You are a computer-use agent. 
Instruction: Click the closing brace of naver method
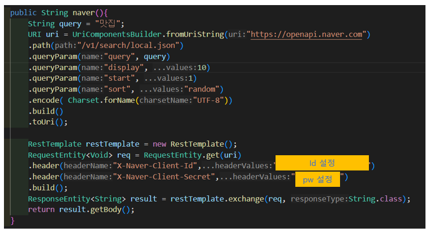(x=12, y=221)
